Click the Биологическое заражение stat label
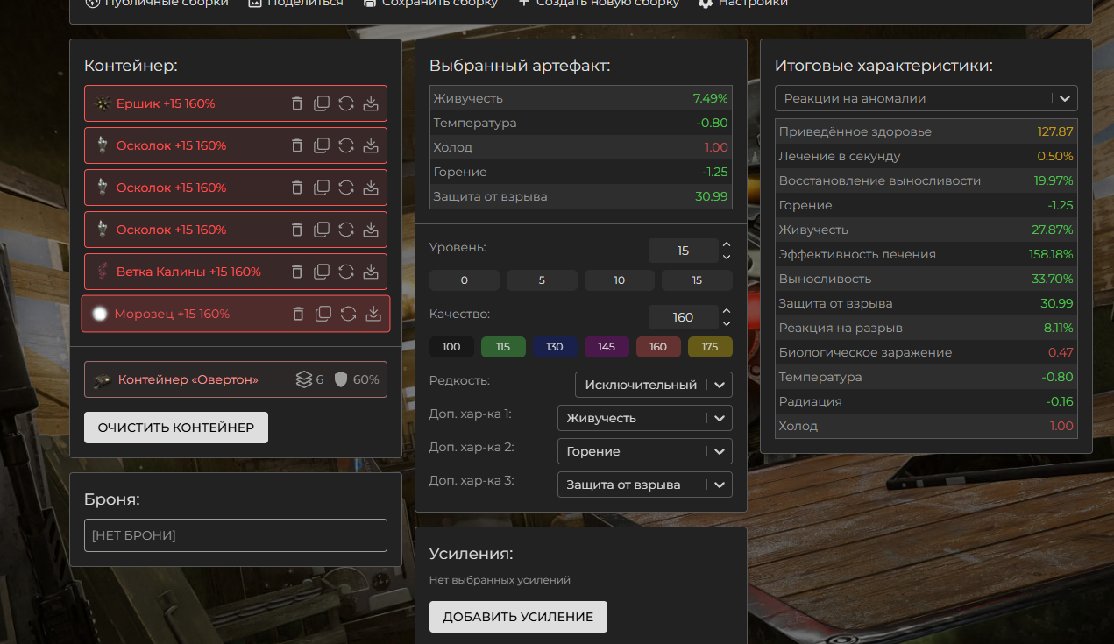Image resolution: width=1114 pixels, height=644 pixels. pos(865,352)
